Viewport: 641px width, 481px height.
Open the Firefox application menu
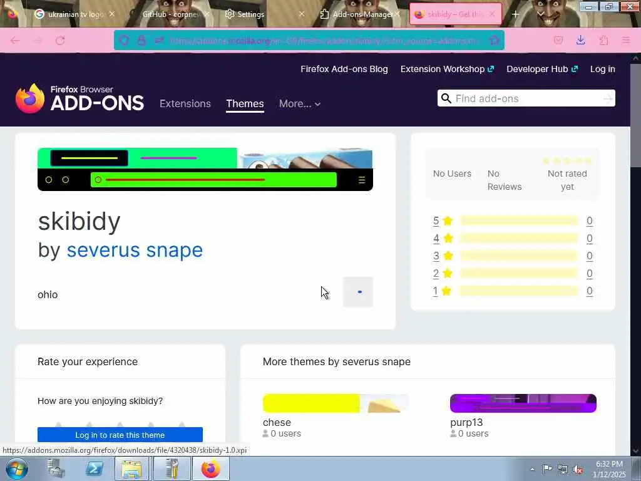pos(626,40)
